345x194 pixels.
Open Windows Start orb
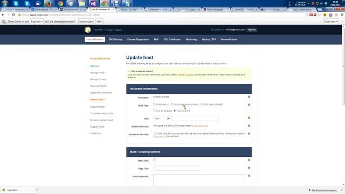click(x=5, y=3)
